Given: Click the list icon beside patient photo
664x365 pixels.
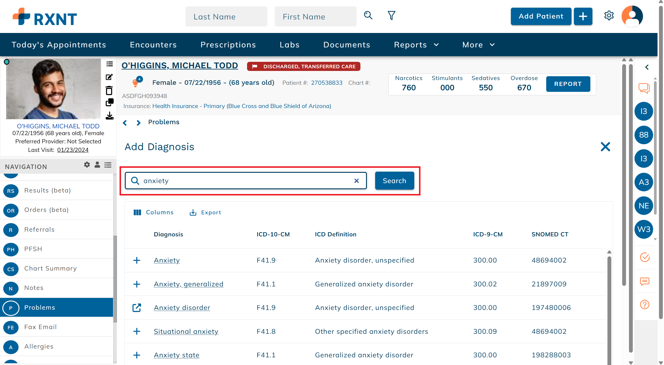Looking at the screenshot, I should [110, 64].
